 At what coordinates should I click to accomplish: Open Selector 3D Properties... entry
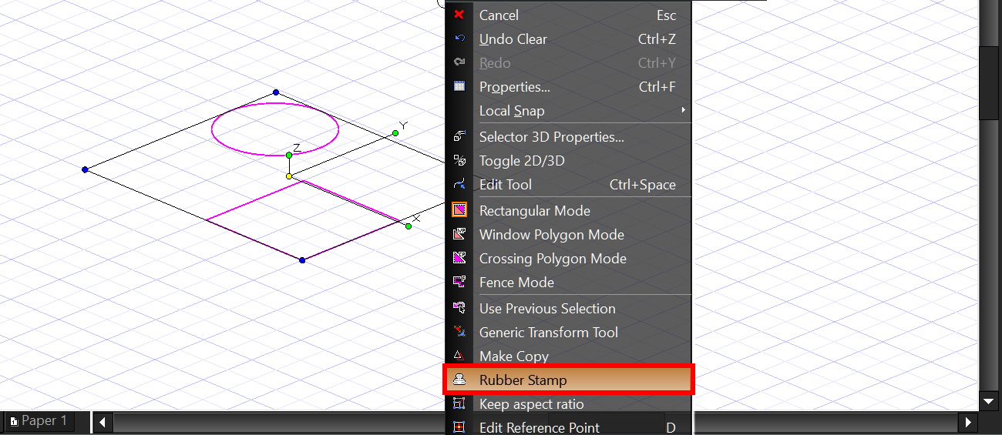(x=569, y=136)
